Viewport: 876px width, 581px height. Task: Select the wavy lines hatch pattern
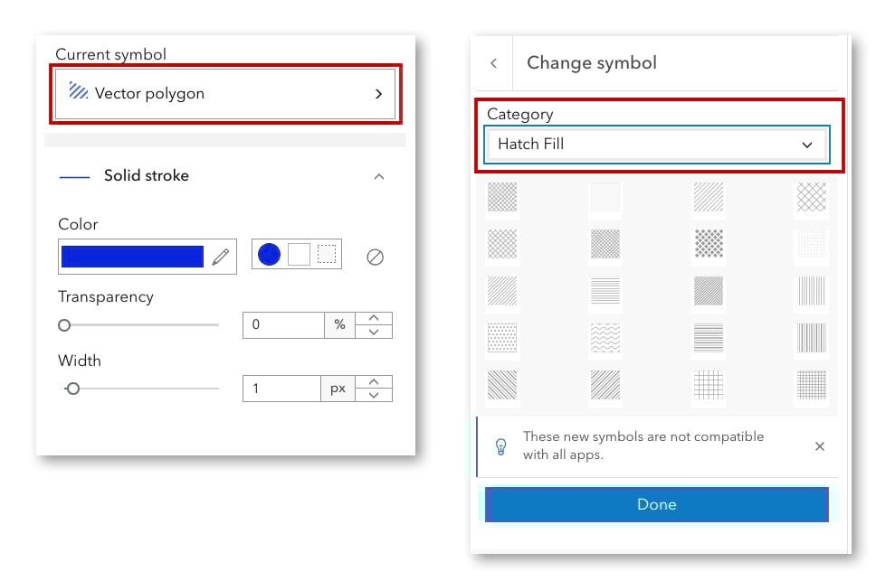tap(605, 337)
